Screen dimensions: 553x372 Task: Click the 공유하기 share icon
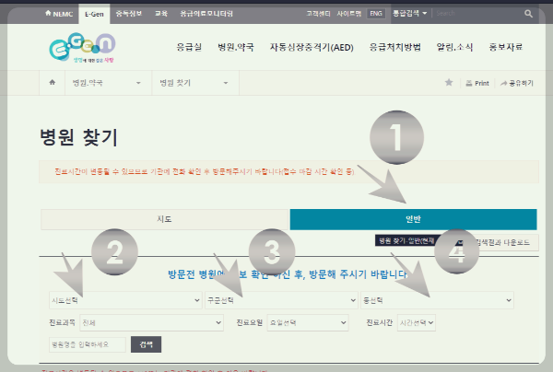(x=517, y=83)
